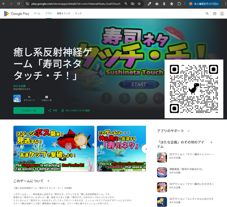Click the account avatar icon
The image size is (227, 207).
tap(222, 14)
